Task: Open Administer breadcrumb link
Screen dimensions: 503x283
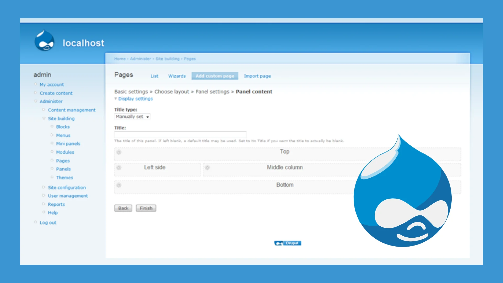Action: (140, 59)
